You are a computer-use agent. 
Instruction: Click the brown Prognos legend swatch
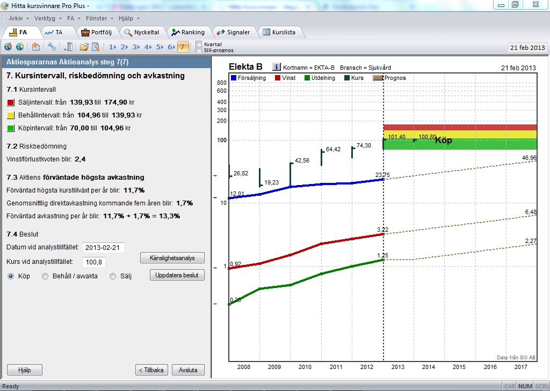(x=378, y=77)
